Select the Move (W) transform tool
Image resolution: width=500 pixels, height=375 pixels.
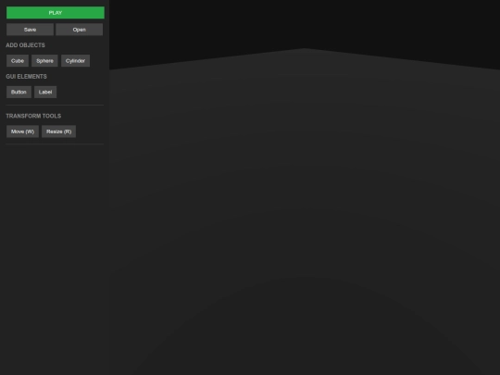22,131
